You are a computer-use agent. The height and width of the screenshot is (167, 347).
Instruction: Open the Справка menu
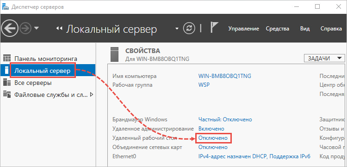click(331, 29)
